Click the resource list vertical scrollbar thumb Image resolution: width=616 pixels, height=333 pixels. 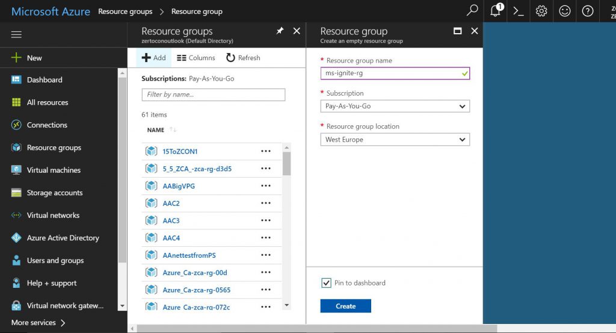pyautogui.click(x=287, y=164)
